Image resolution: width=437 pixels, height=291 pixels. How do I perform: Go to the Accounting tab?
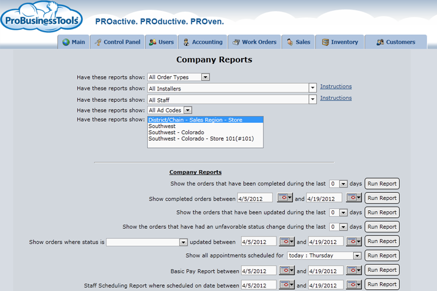(x=202, y=42)
